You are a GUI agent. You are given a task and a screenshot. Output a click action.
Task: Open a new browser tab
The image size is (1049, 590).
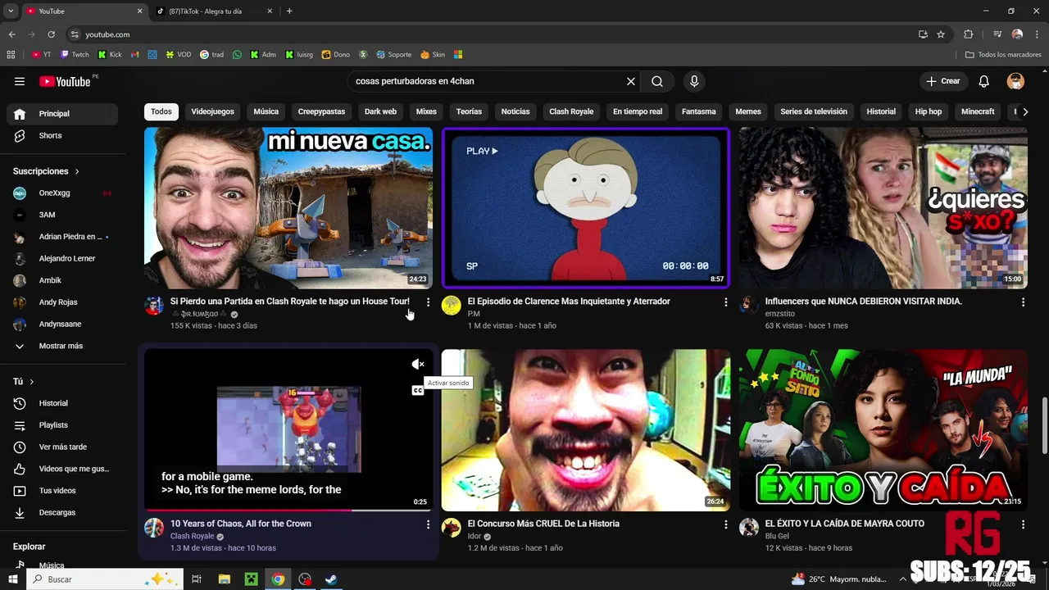tap(289, 11)
